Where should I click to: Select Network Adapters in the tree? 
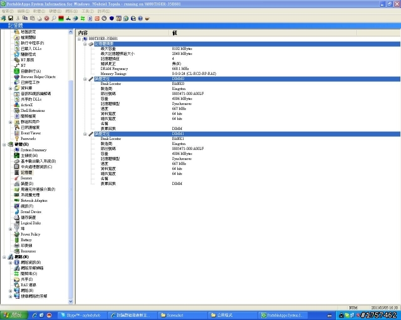34,201
